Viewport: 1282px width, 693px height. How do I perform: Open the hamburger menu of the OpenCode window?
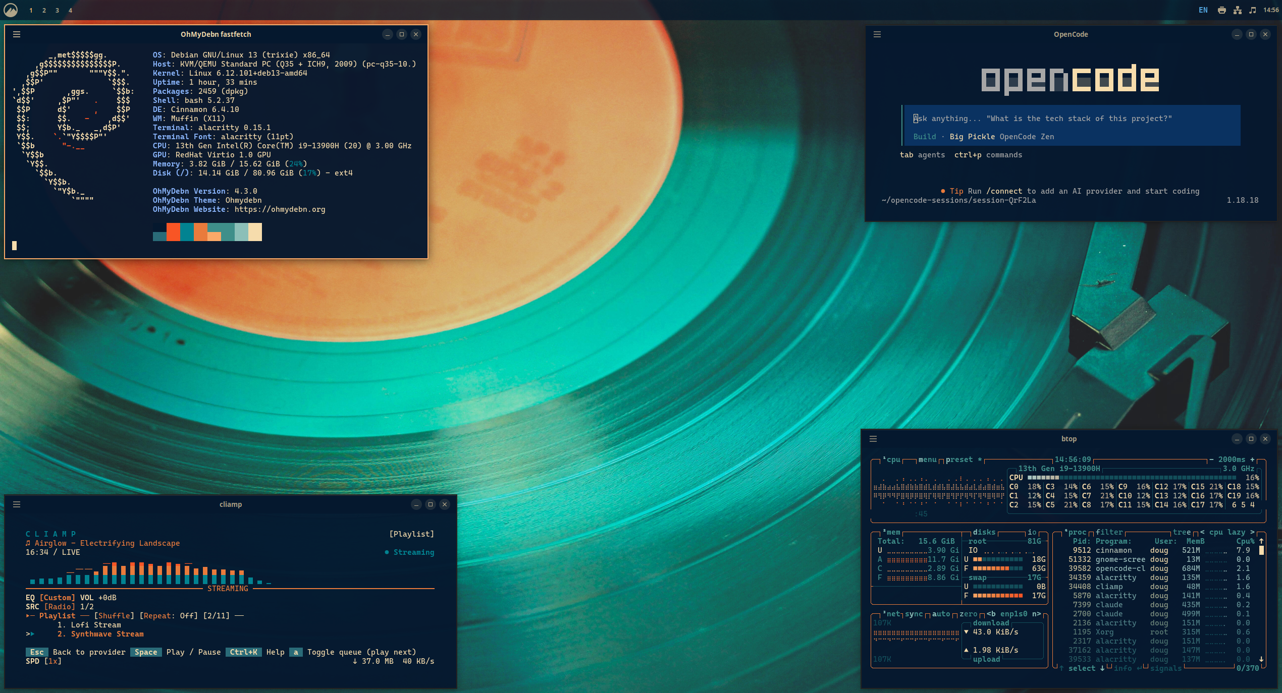pos(877,34)
